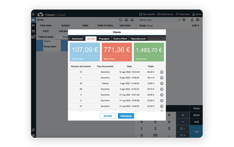Open the hamburger menu icon
The image size is (234, 147).
click(33, 14)
